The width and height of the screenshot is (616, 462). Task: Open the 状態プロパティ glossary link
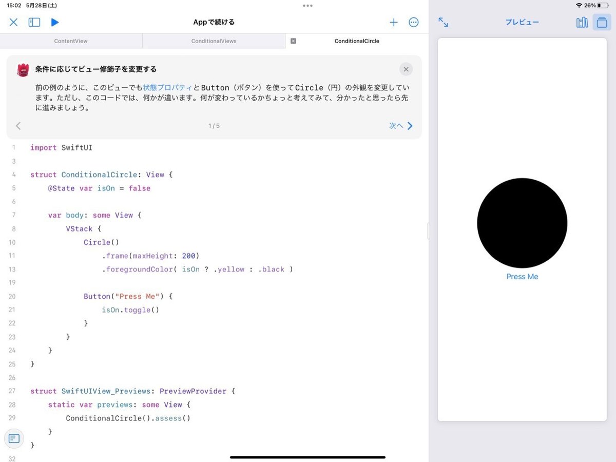[x=167, y=88]
